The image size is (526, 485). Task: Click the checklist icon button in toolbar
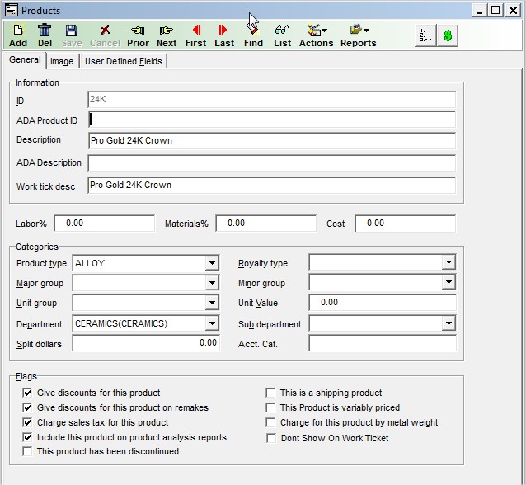coord(425,35)
